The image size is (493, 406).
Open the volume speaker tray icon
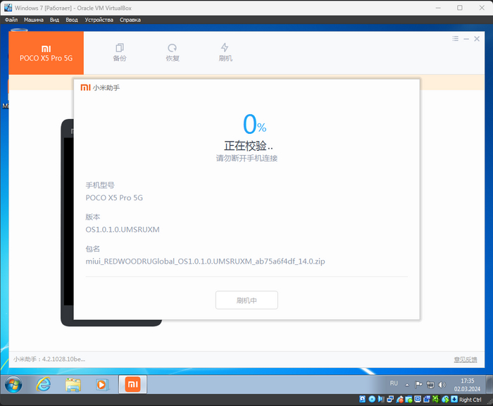(x=442, y=385)
